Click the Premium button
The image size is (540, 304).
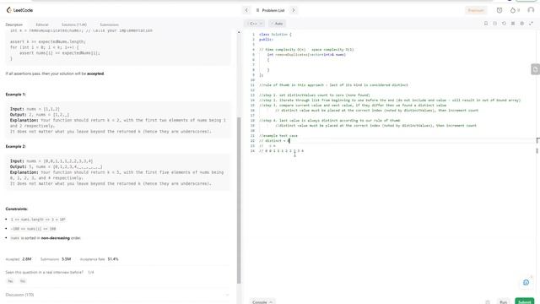click(476, 10)
